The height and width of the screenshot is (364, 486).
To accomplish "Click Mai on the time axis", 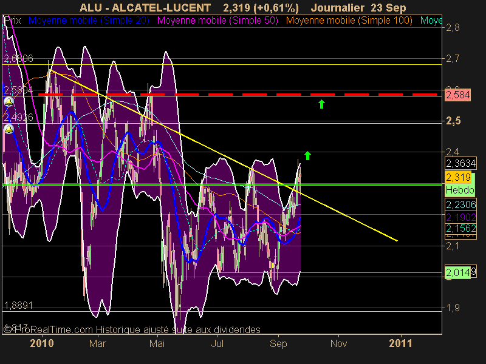I will (x=157, y=343).
